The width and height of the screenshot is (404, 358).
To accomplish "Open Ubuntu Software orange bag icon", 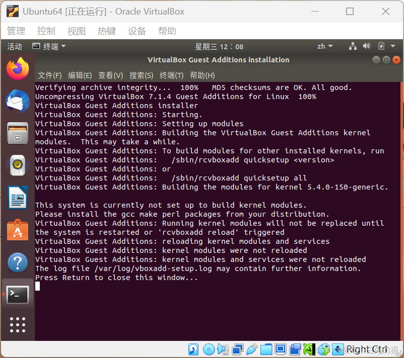I will pyautogui.click(x=18, y=230).
